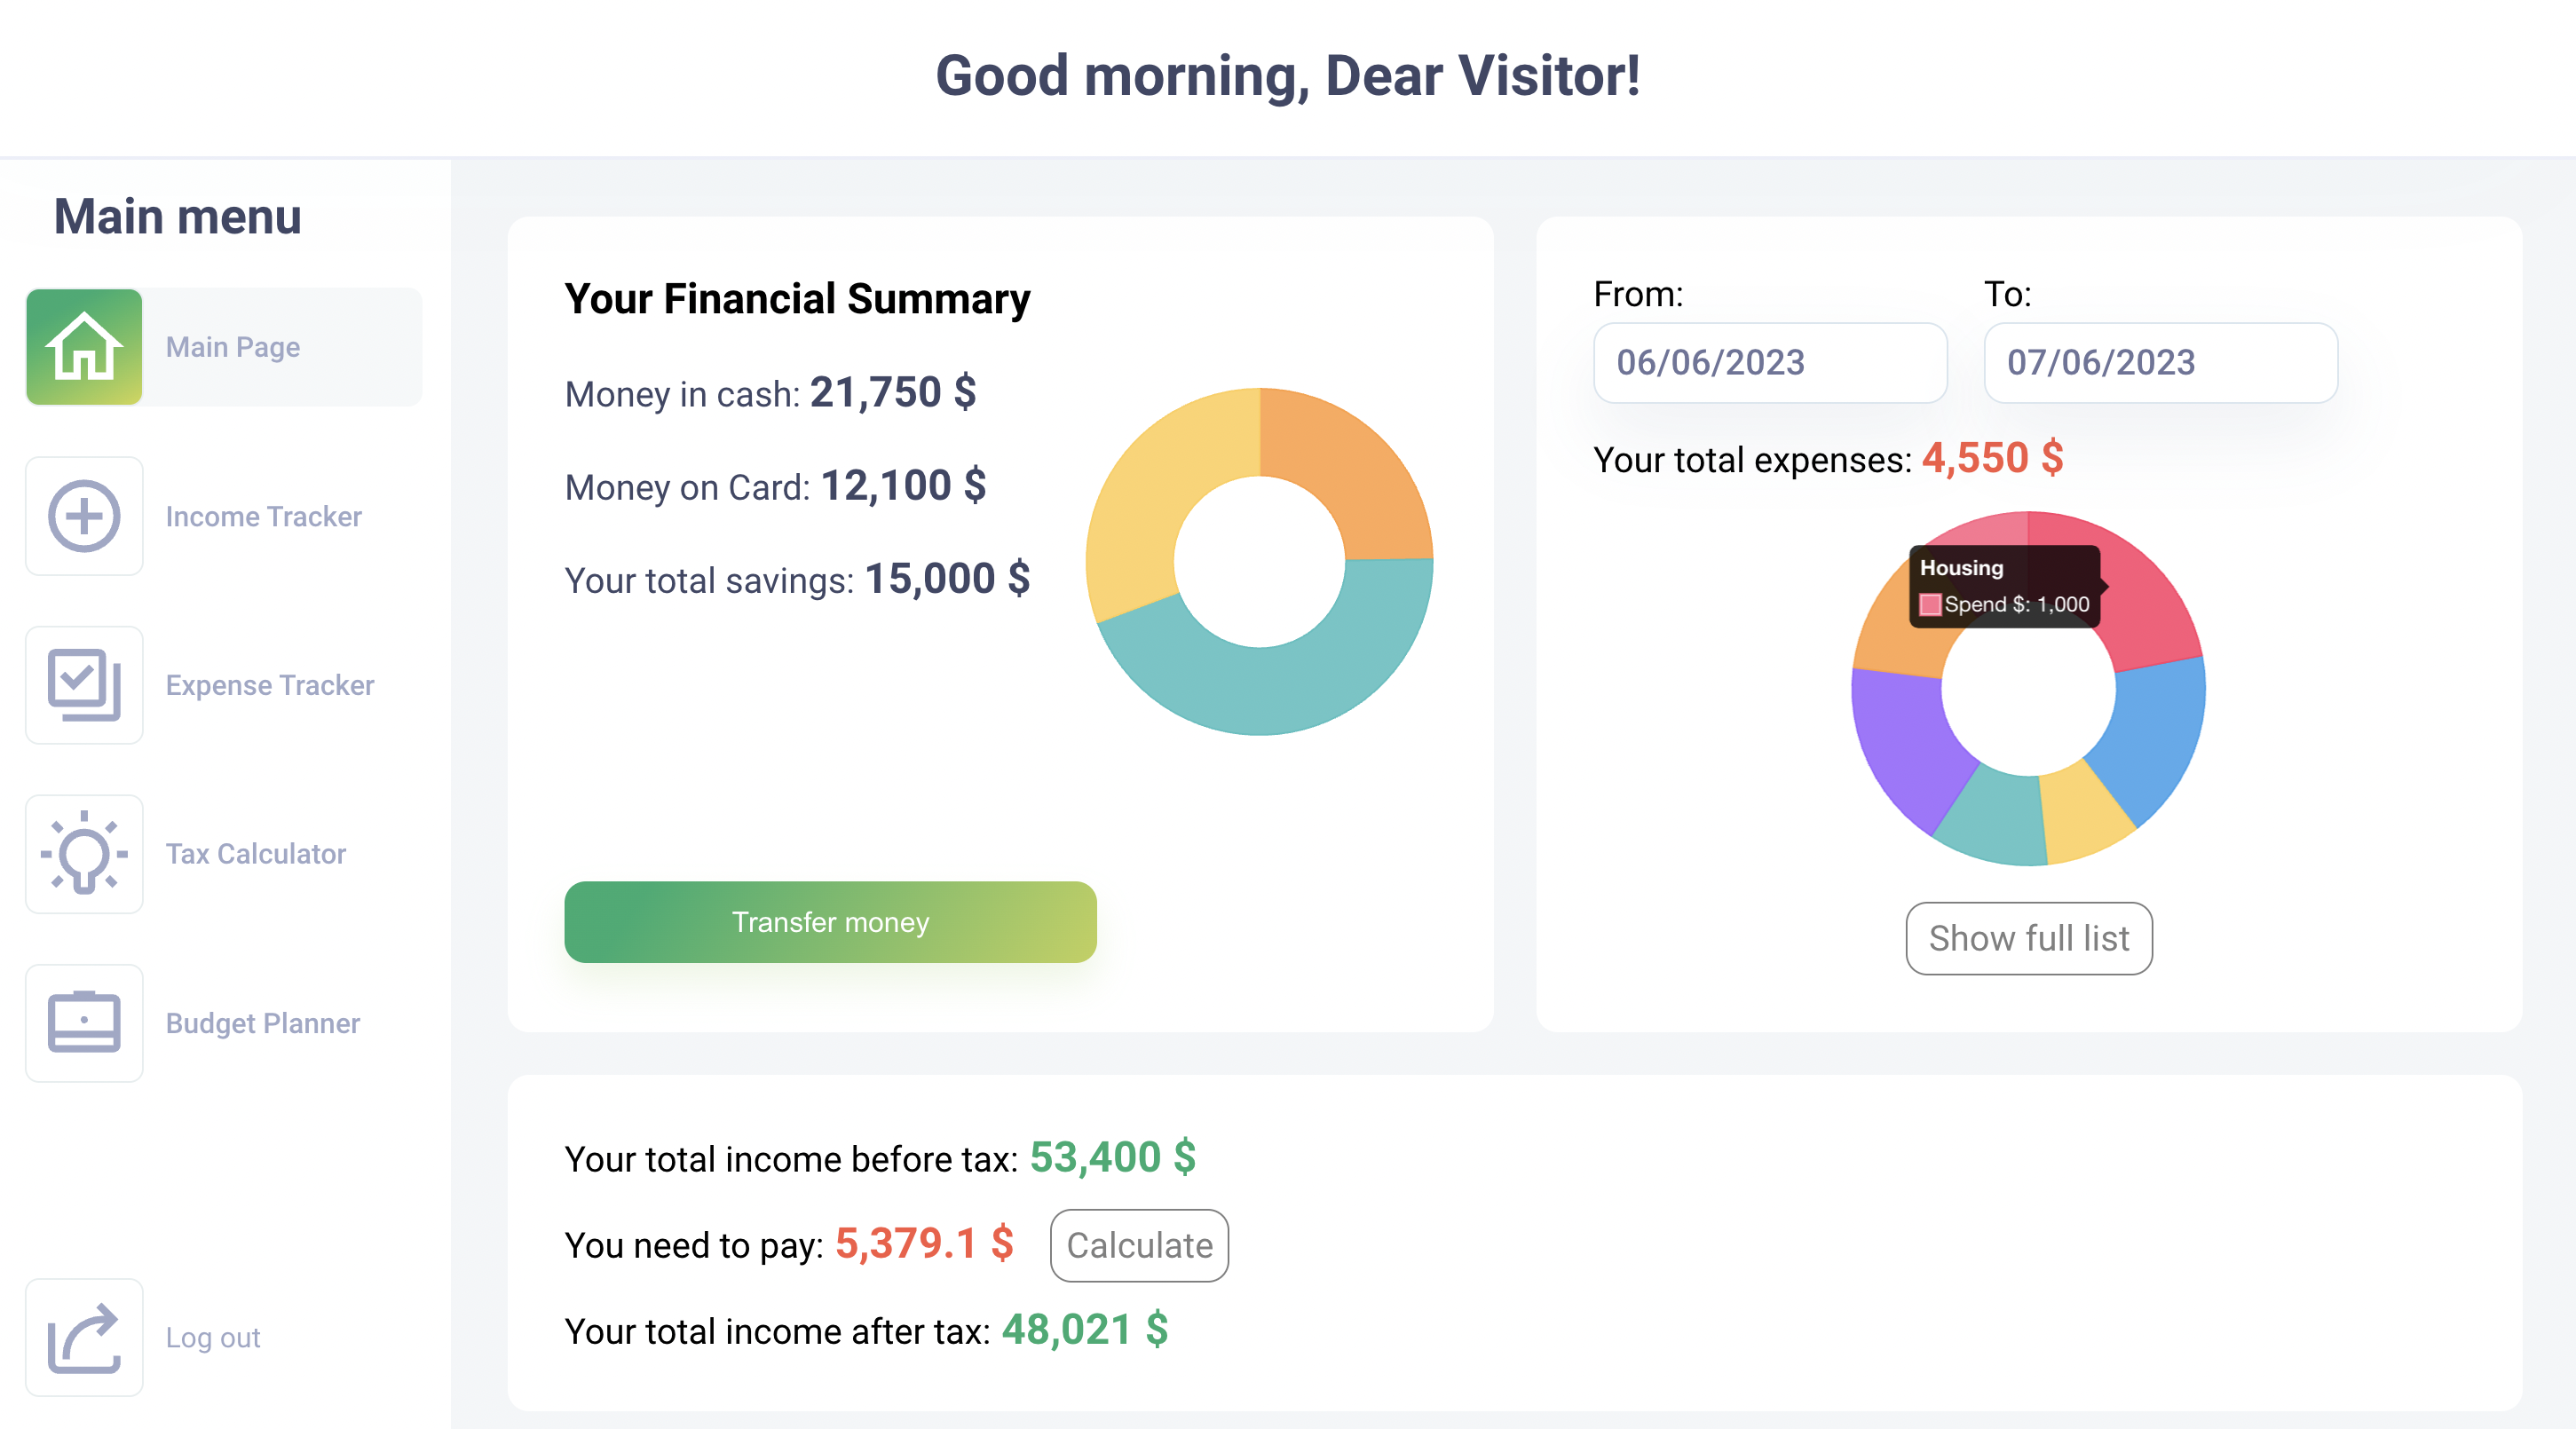Click the Log out arrow icon
Image resolution: width=2576 pixels, height=1429 pixels.
tap(84, 1337)
